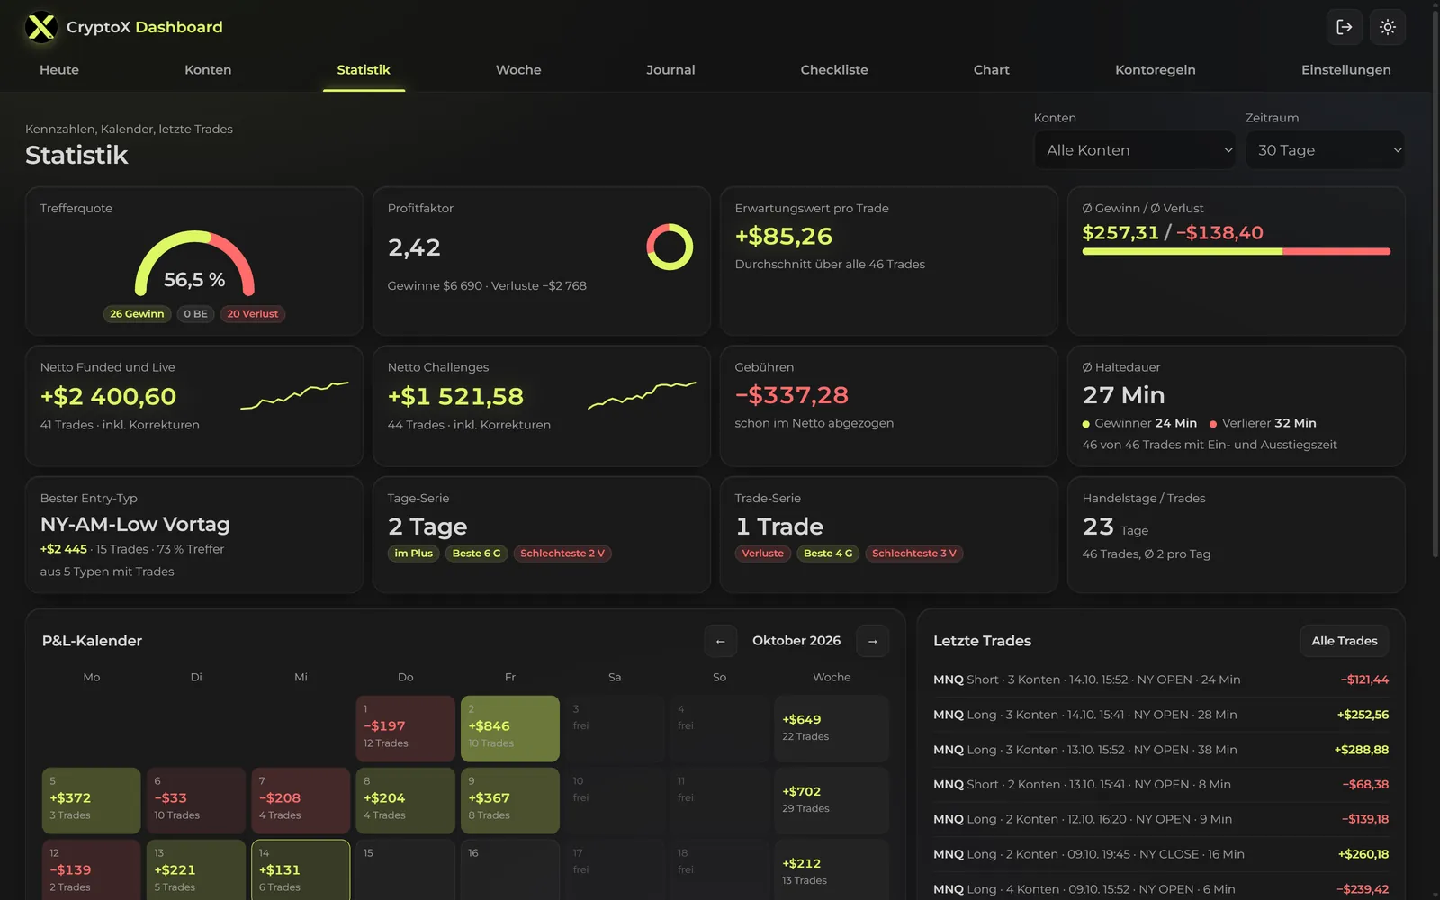Click the Trefferquote gauge

coord(194,264)
